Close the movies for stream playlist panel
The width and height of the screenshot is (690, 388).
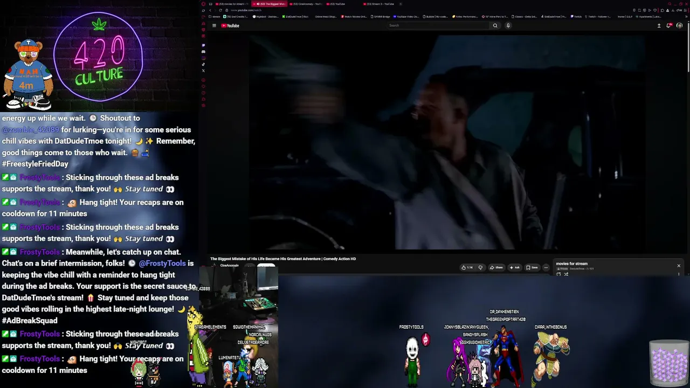(x=679, y=266)
